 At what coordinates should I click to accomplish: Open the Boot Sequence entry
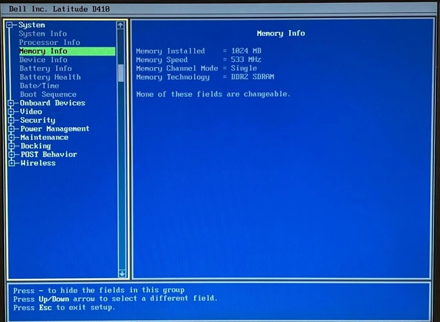(x=48, y=94)
